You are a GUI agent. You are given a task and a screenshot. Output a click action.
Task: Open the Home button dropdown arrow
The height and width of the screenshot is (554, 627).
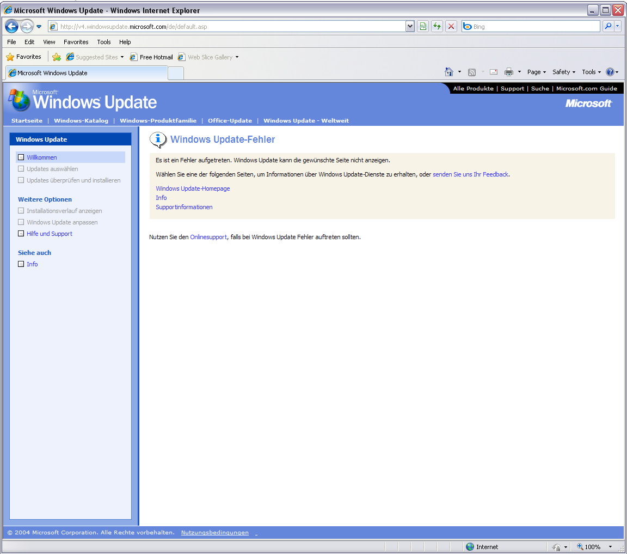(459, 72)
